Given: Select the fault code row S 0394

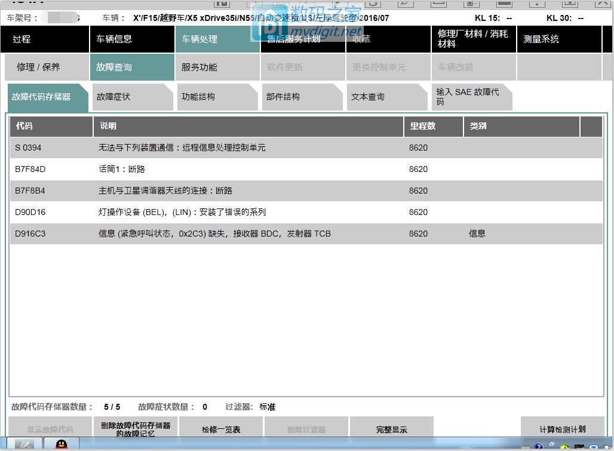Looking at the screenshot, I should coord(239,148).
